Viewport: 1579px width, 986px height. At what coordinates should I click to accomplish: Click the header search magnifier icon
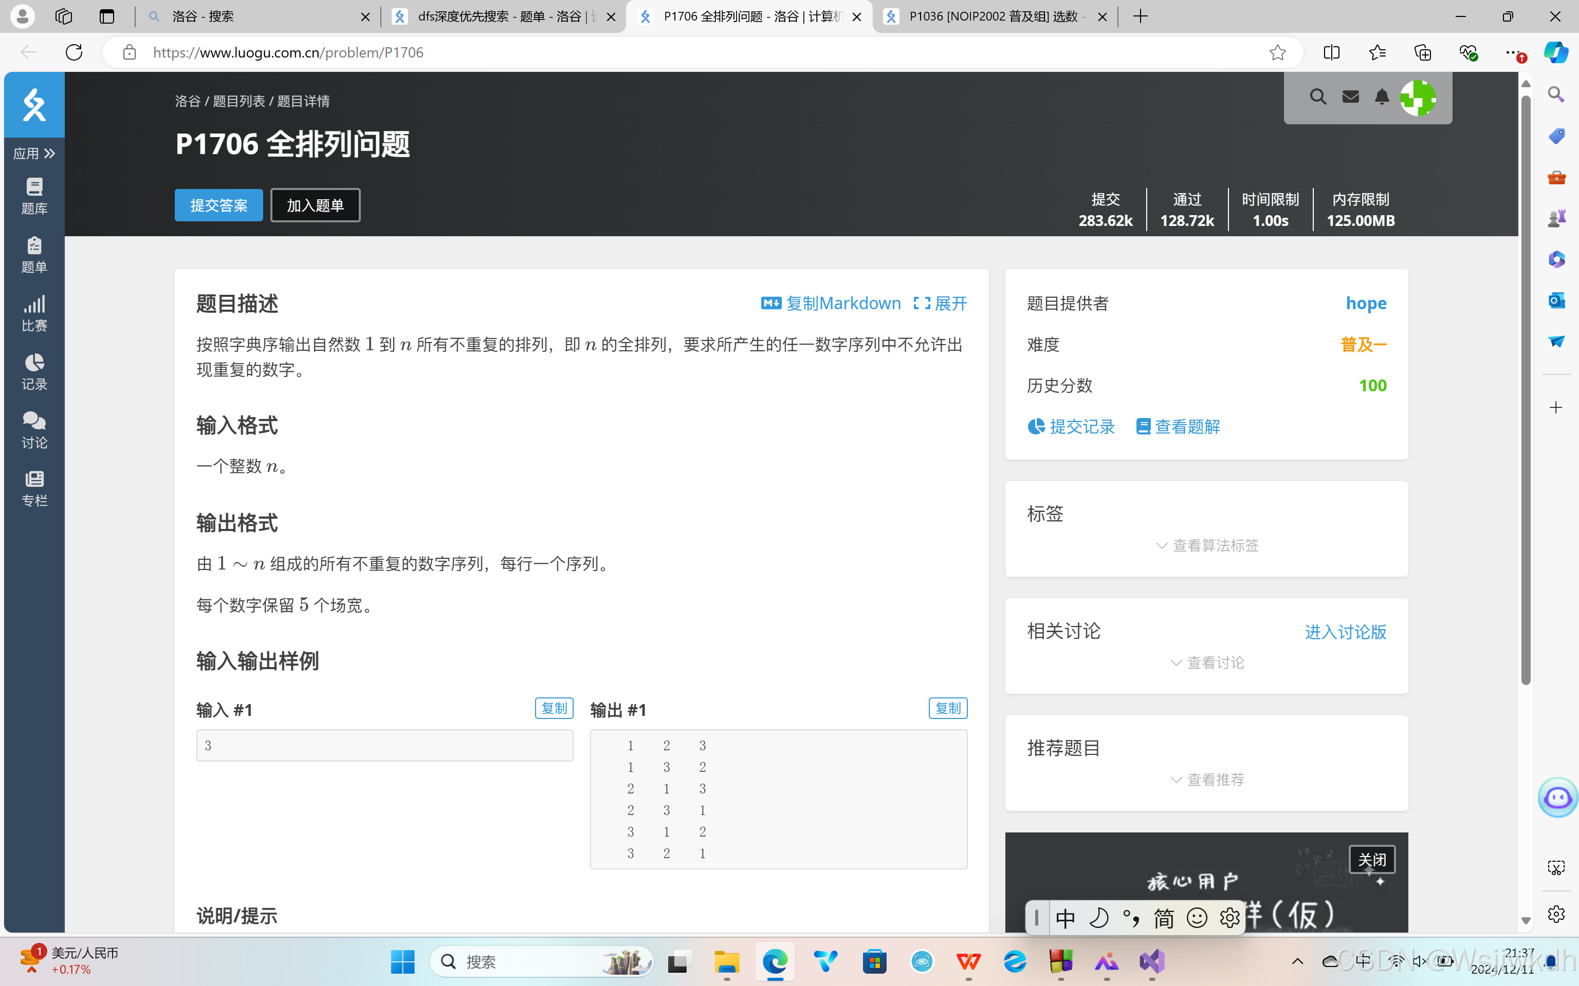point(1317,97)
